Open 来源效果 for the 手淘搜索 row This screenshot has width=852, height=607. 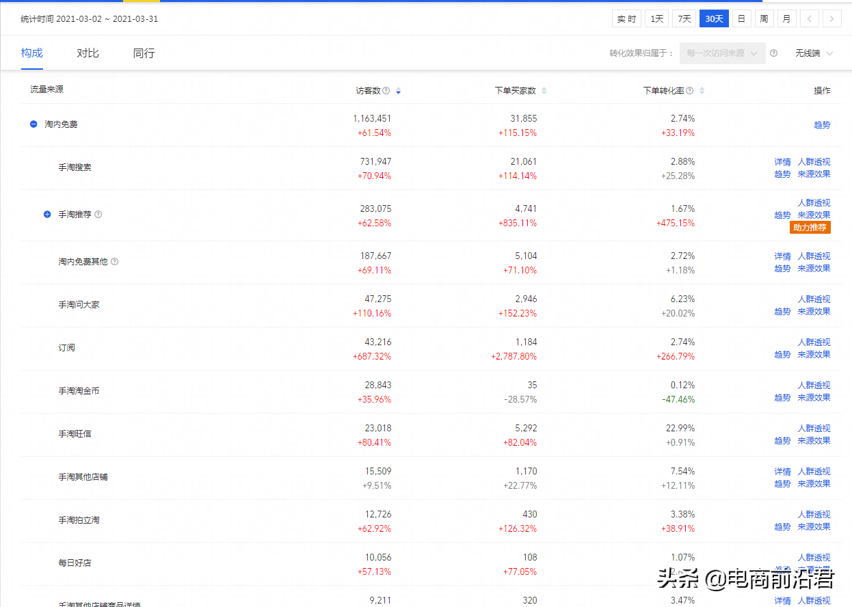click(x=814, y=174)
